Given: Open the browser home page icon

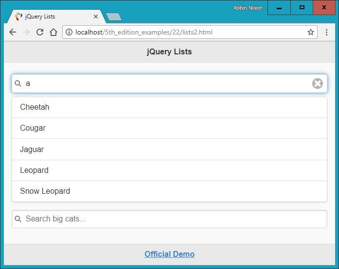Looking at the screenshot, I should click(x=54, y=32).
